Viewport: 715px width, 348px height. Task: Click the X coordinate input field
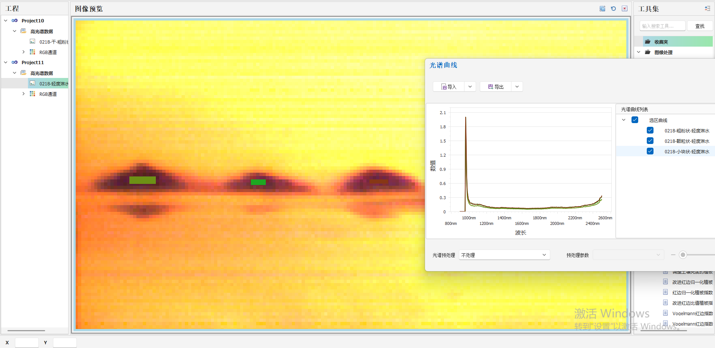point(27,342)
